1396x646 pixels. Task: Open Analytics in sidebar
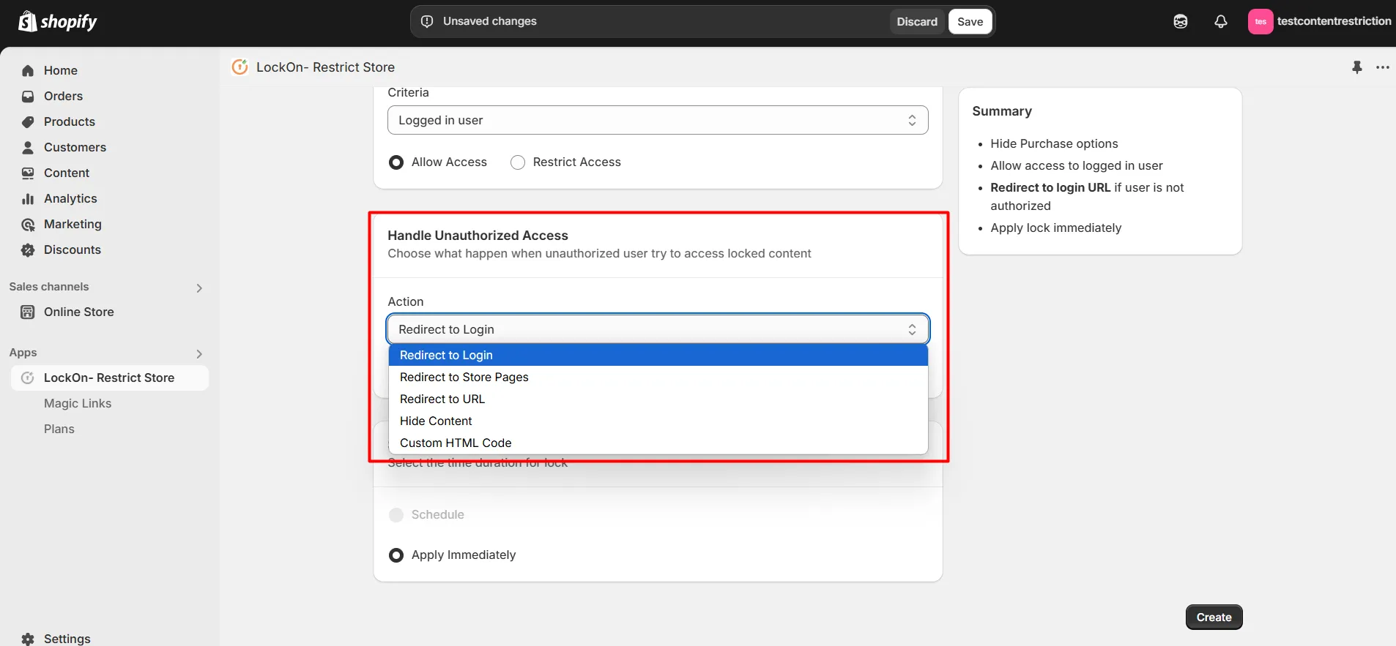click(70, 198)
